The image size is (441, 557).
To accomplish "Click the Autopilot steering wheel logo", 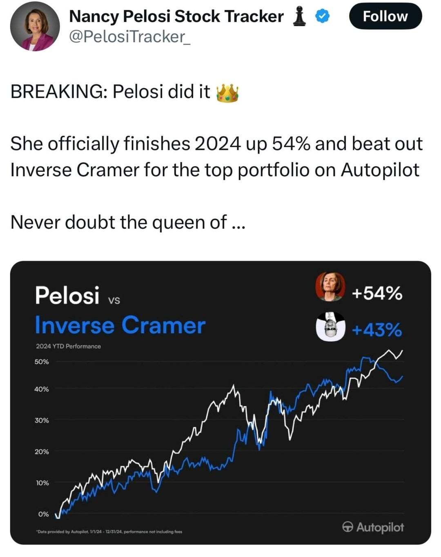I will coord(347,527).
